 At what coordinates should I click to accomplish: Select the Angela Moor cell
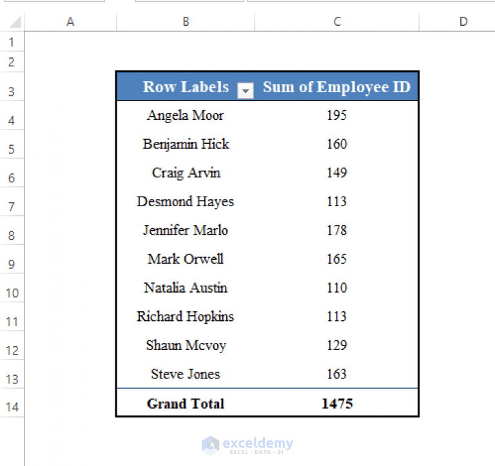(186, 115)
